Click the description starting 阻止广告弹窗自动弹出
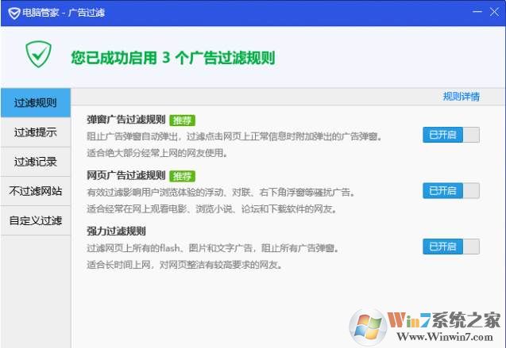506x348 pixels. 234,137
